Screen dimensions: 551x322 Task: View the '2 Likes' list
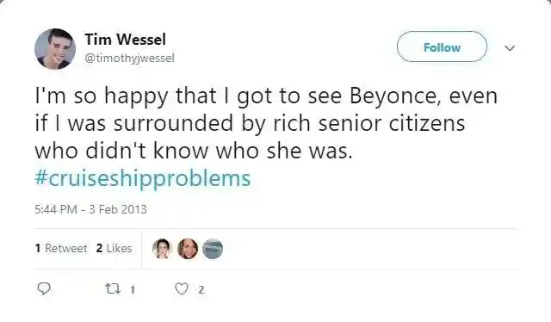(114, 248)
